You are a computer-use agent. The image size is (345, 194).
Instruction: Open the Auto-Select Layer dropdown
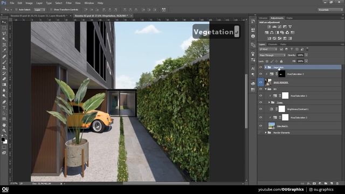point(39,10)
